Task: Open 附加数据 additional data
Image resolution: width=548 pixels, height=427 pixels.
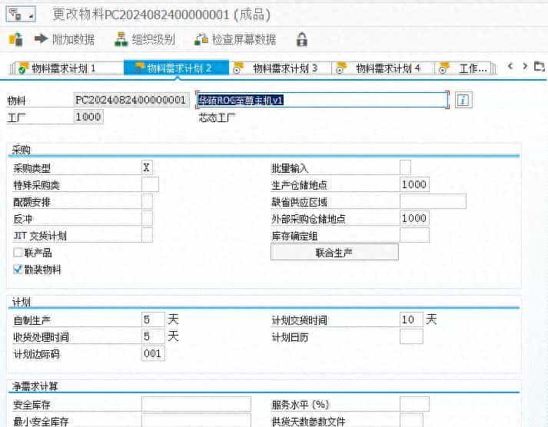Action: [x=65, y=39]
